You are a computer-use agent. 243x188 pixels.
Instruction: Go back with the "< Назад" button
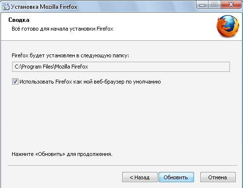[x=140, y=177]
